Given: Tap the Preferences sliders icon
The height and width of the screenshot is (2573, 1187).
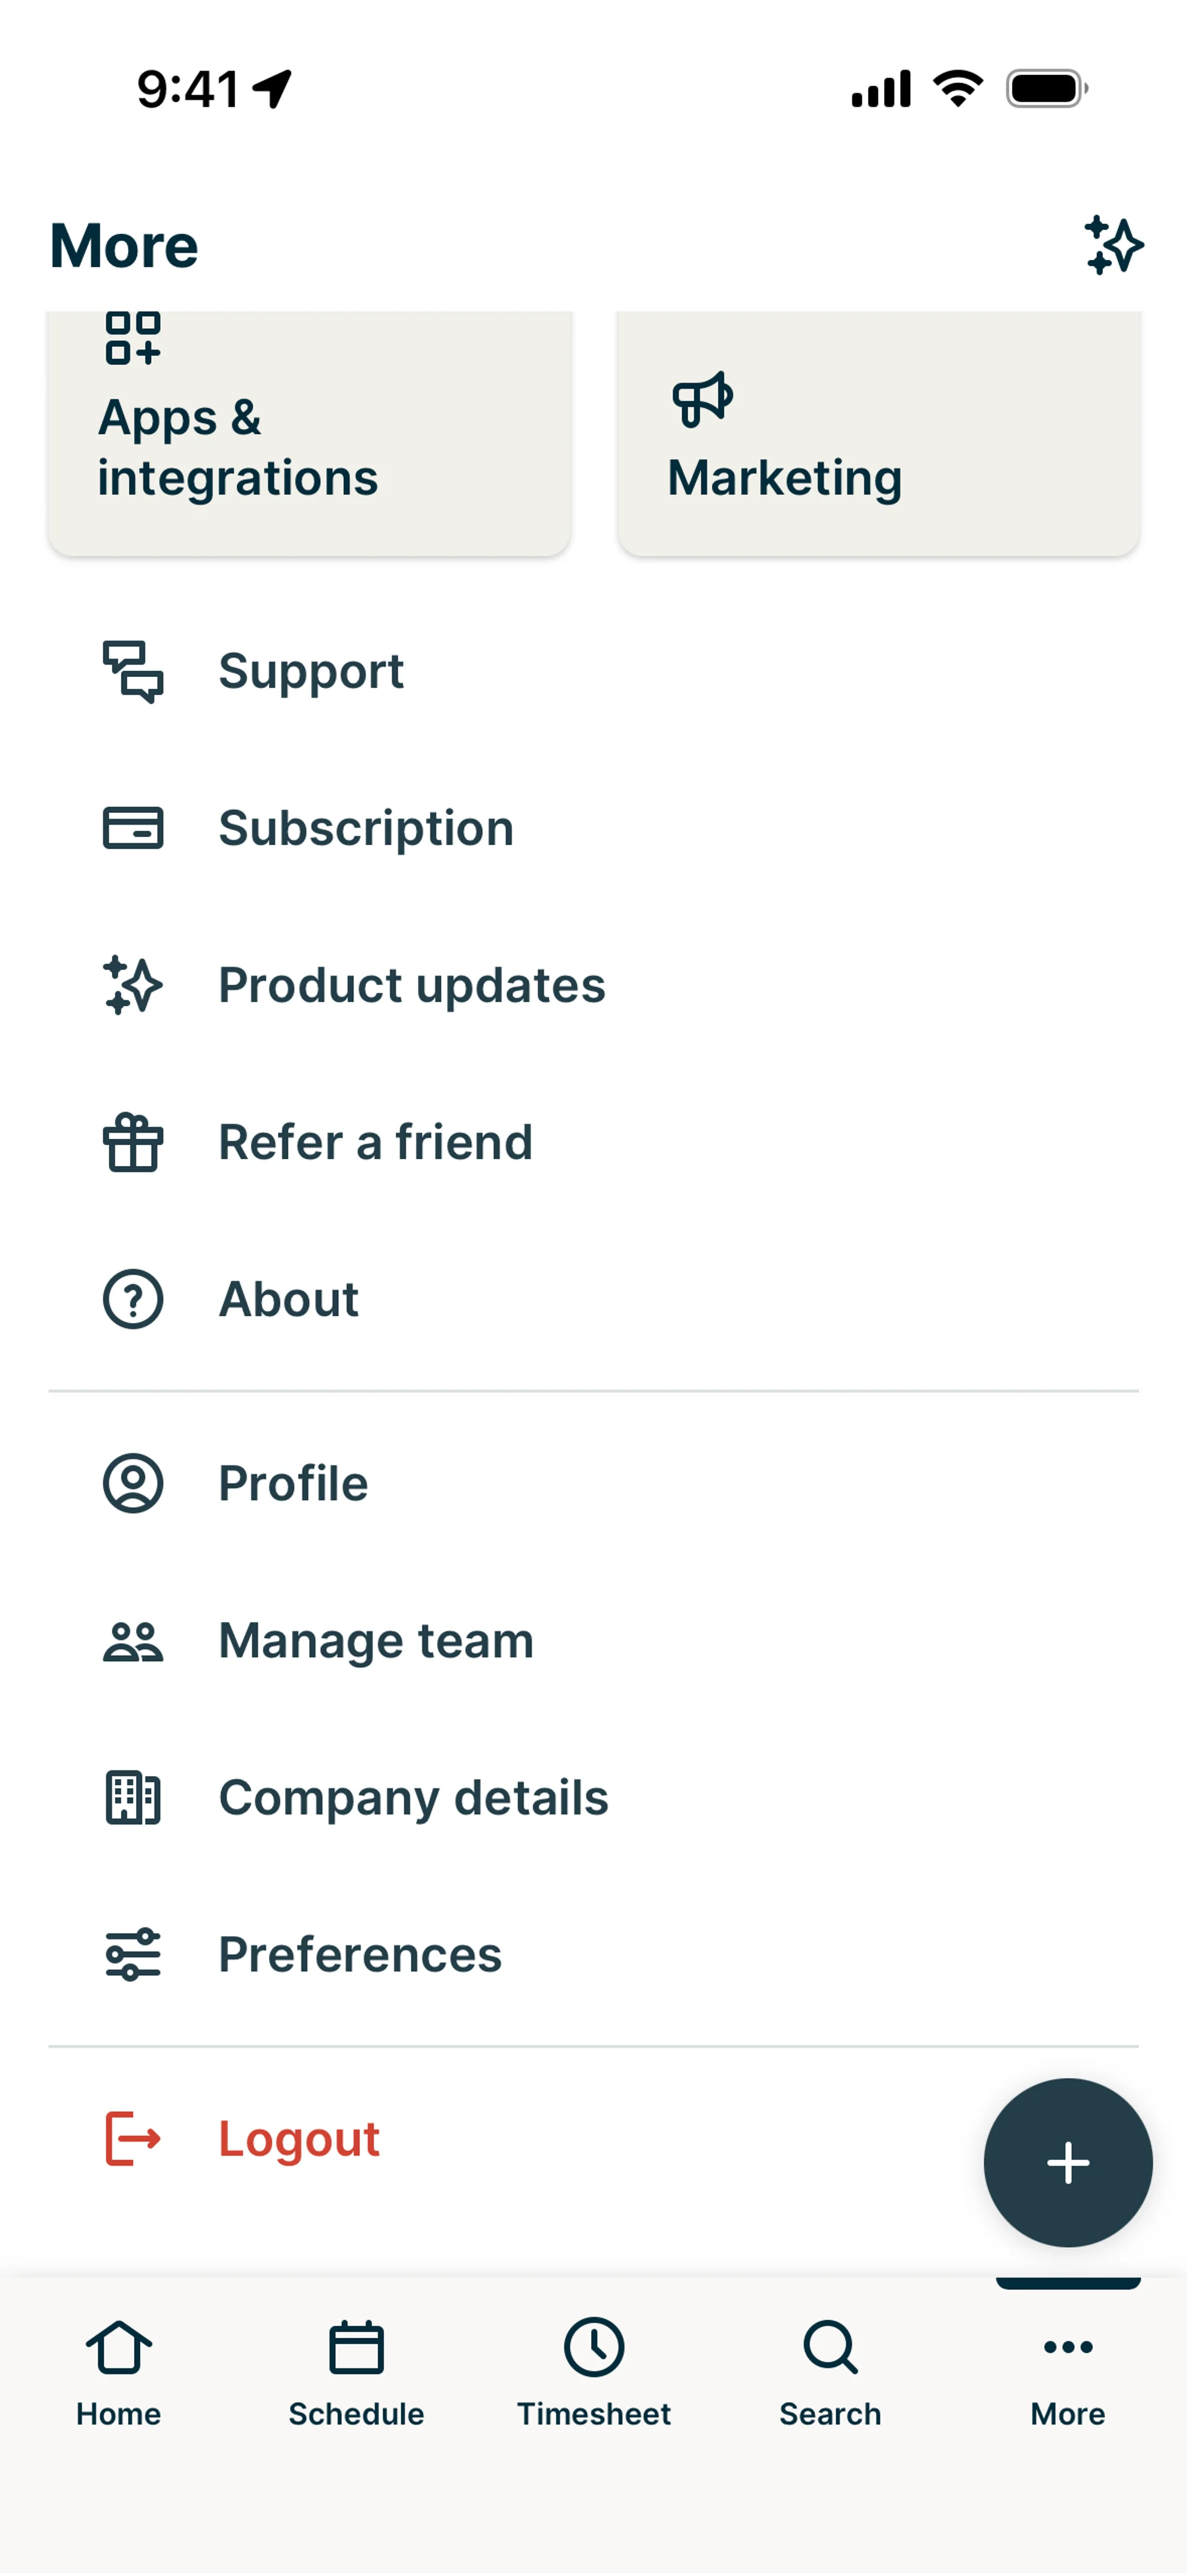Looking at the screenshot, I should [133, 1954].
